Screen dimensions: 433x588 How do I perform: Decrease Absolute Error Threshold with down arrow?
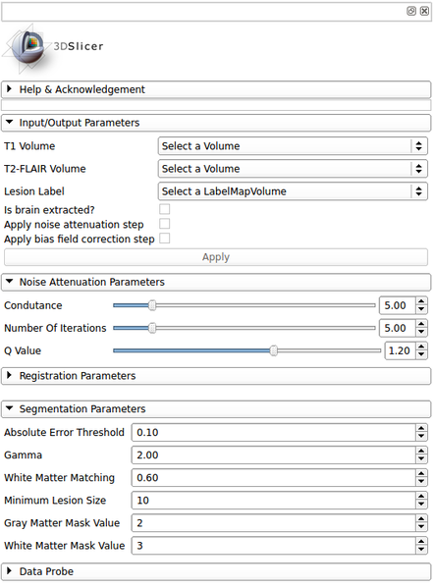(x=421, y=437)
